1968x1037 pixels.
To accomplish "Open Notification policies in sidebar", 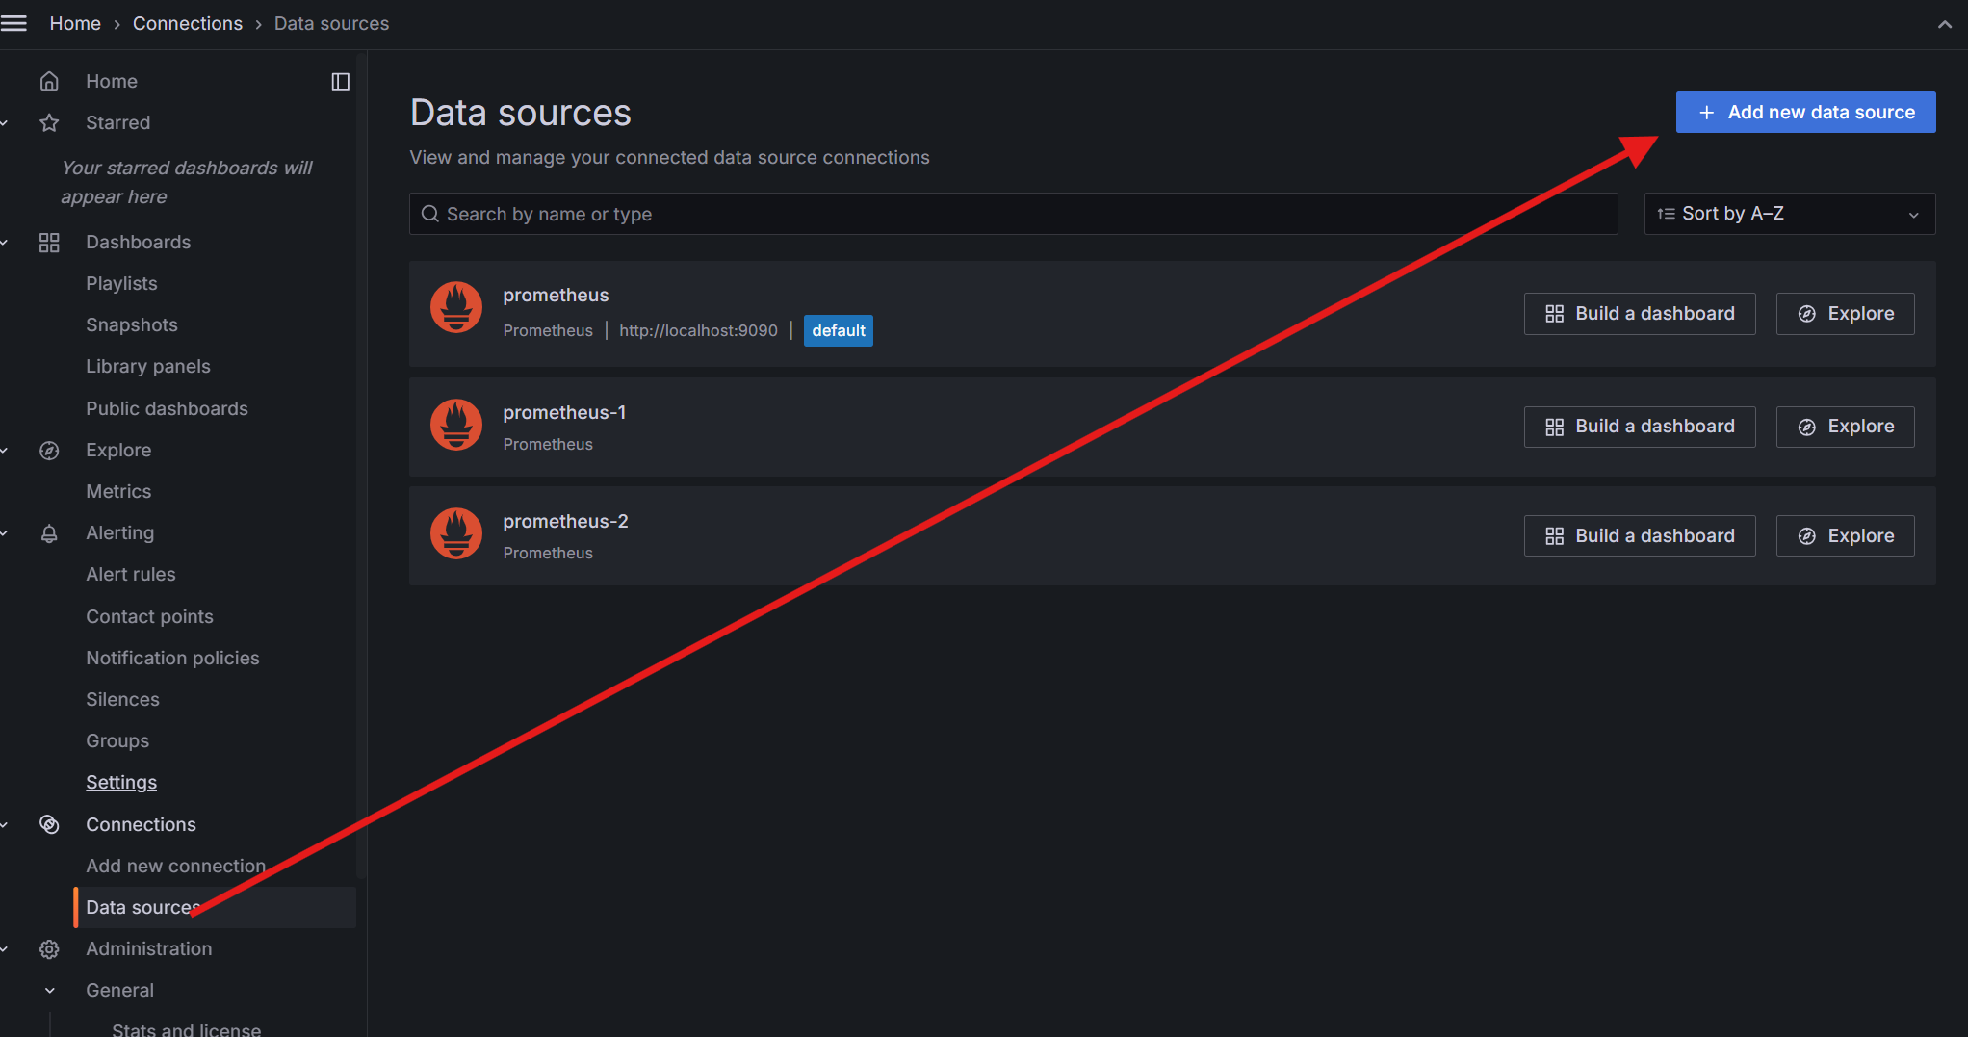I will click(172, 658).
